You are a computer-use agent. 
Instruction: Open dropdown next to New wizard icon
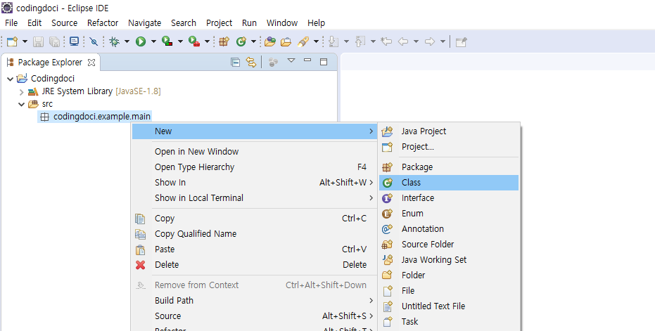point(25,41)
